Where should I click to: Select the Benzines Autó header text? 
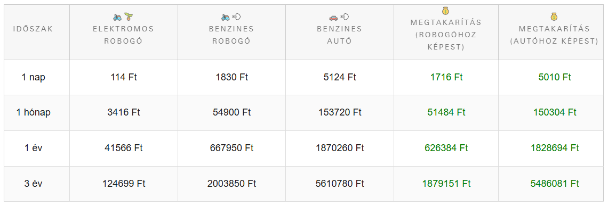[x=339, y=35]
